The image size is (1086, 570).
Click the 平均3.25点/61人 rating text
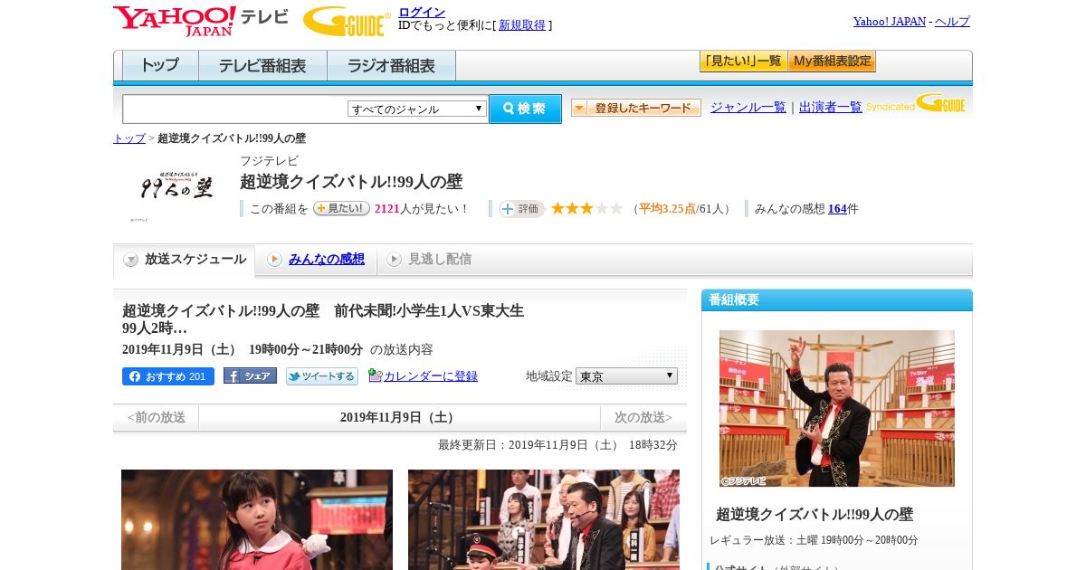coord(682,209)
